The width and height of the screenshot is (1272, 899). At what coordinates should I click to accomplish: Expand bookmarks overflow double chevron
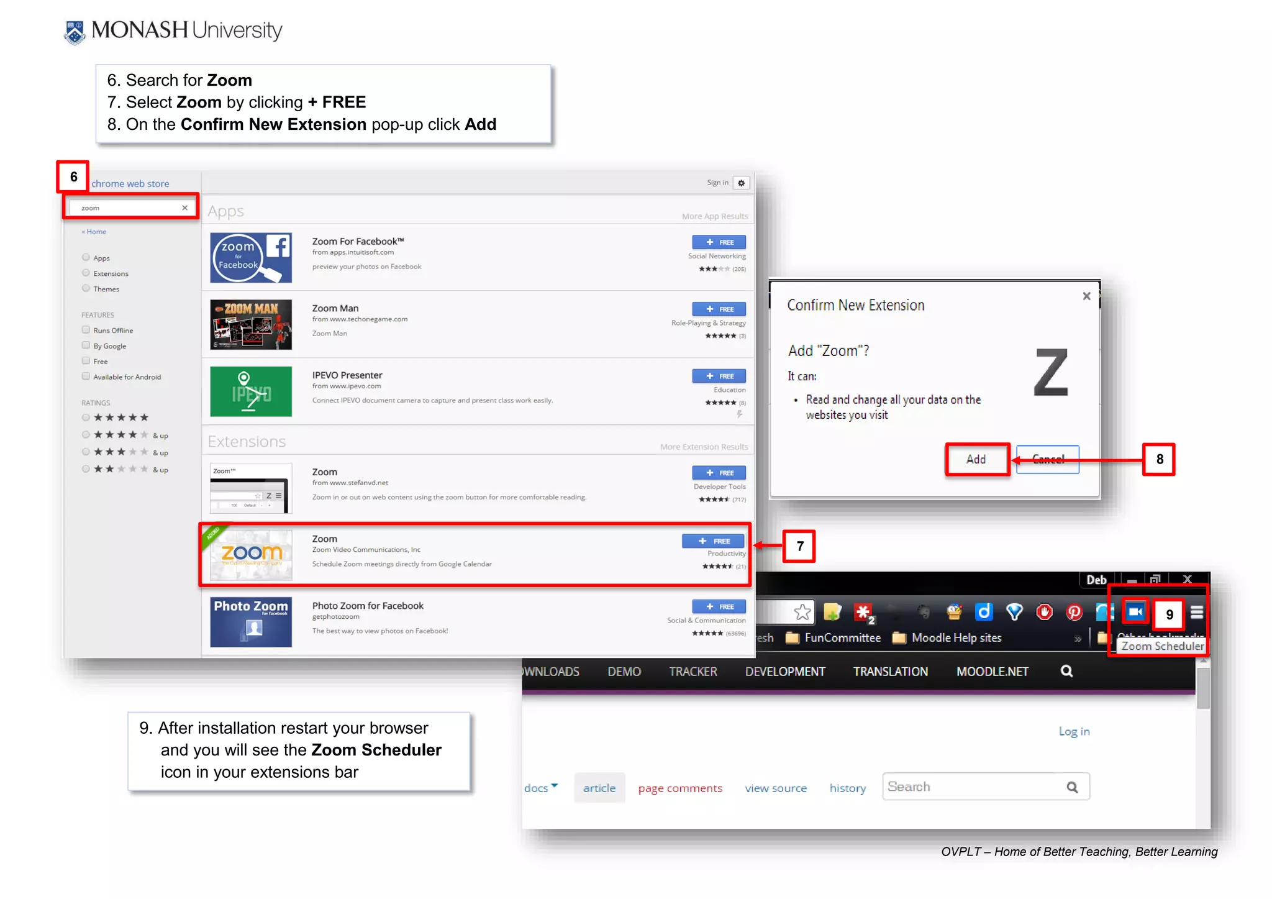(x=1078, y=638)
